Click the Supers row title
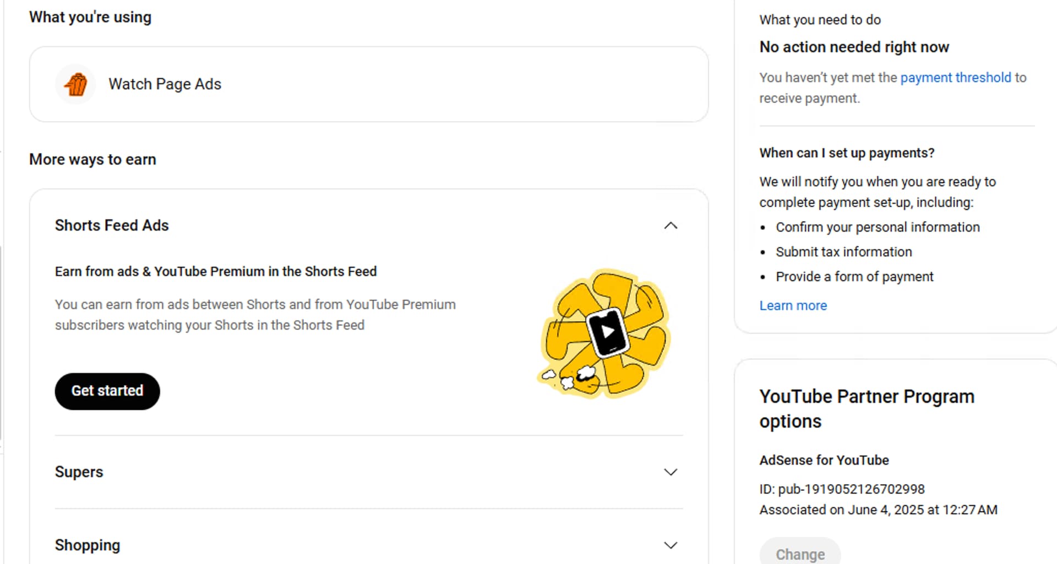The height and width of the screenshot is (564, 1057). [x=79, y=472]
